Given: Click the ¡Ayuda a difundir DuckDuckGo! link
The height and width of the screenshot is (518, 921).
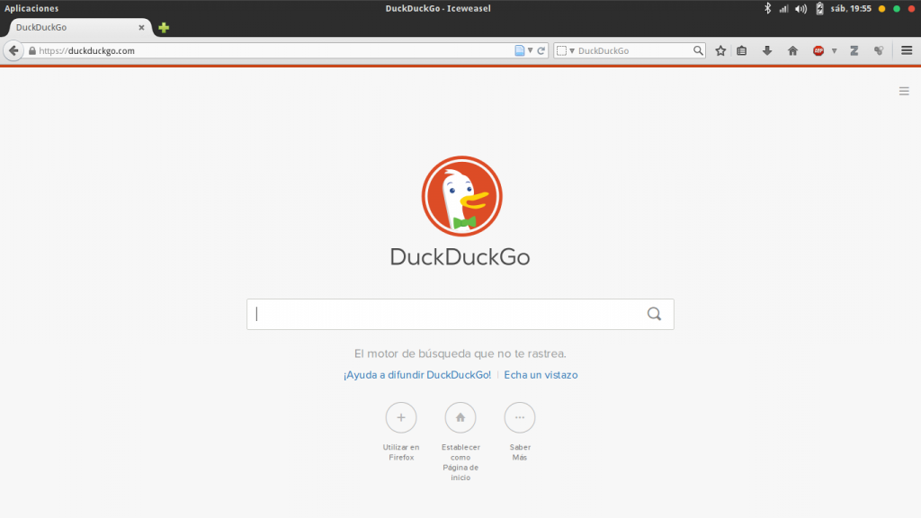Looking at the screenshot, I should coord(417,375).
